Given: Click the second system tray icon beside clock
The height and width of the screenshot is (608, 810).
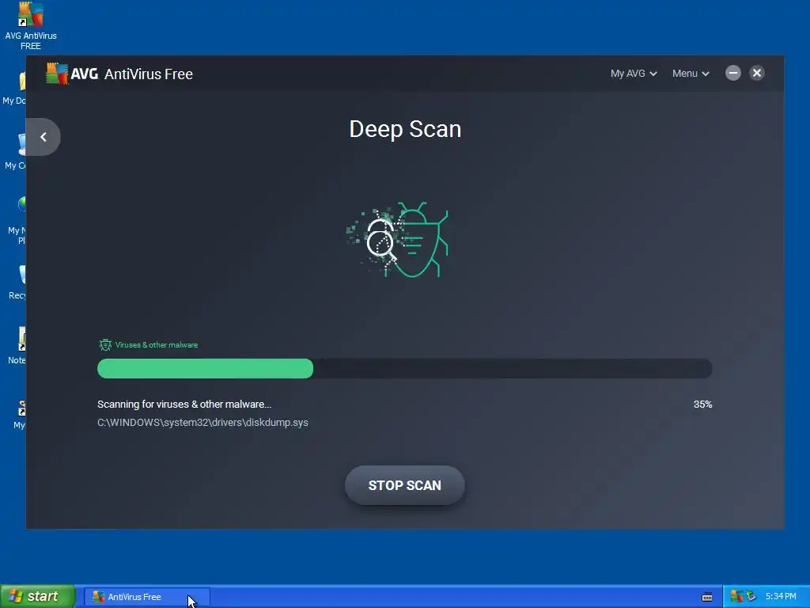Looking at the screenshot, I should [751, 597].
